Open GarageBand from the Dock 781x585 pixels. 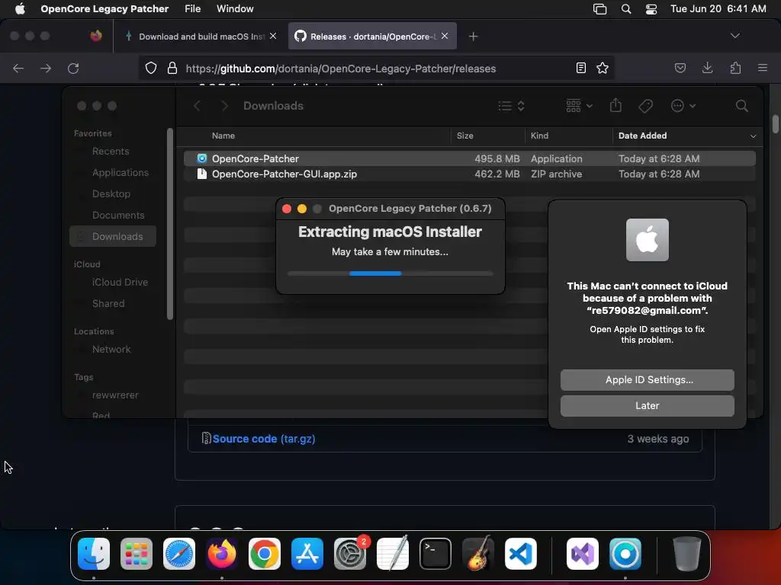(477, 553)
